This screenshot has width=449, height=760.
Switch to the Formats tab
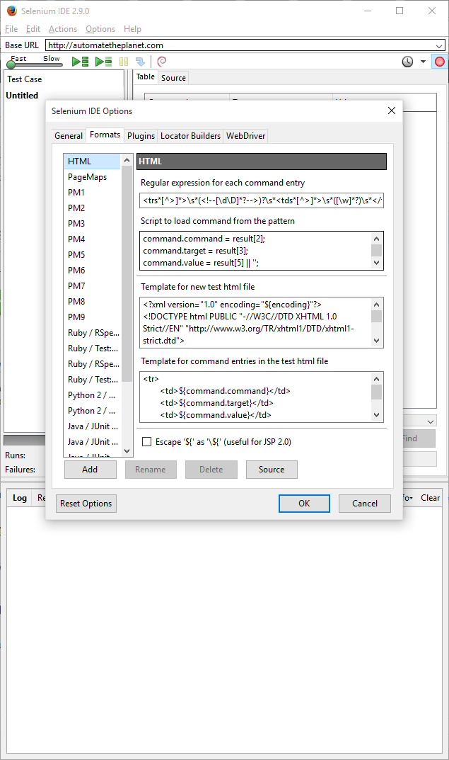coord(105,135)
